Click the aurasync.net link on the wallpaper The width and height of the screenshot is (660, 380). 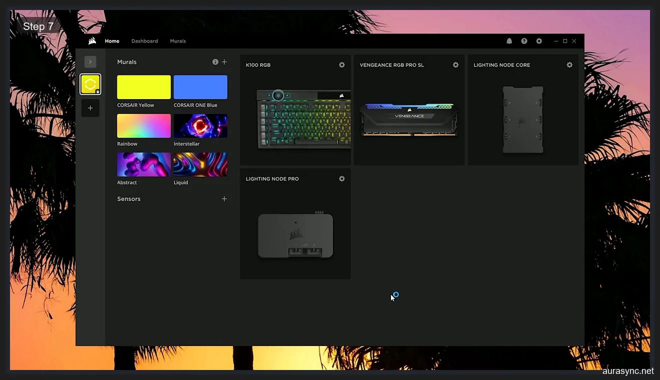click(x=627, y=372)
